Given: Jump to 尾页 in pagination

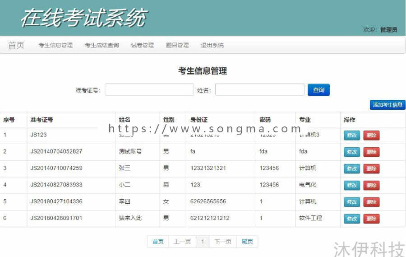Looking at the screenshot, I should [x=247, y=242].
